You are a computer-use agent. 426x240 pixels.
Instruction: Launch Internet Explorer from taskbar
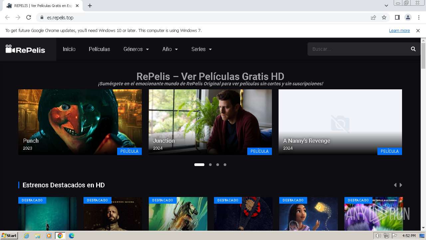point(27,236)
